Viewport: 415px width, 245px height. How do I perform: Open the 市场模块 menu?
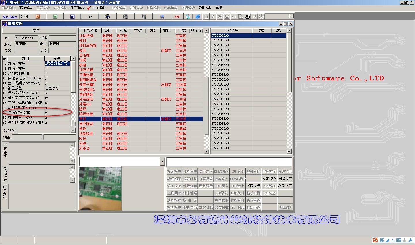(8, 8)
